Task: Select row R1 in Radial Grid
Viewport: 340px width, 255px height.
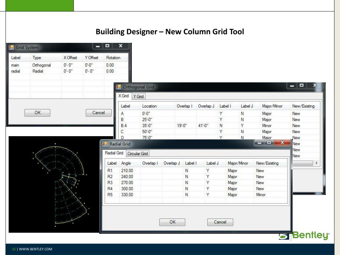Action: click(x=196, y=171)
